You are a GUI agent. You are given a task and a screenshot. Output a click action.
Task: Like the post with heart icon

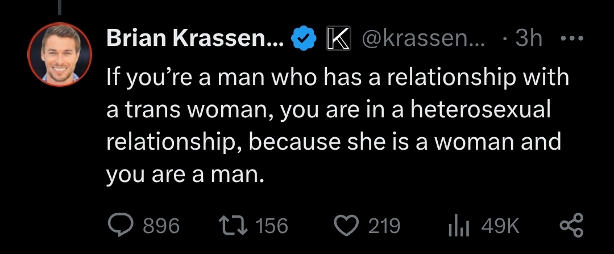pos(347,226)
